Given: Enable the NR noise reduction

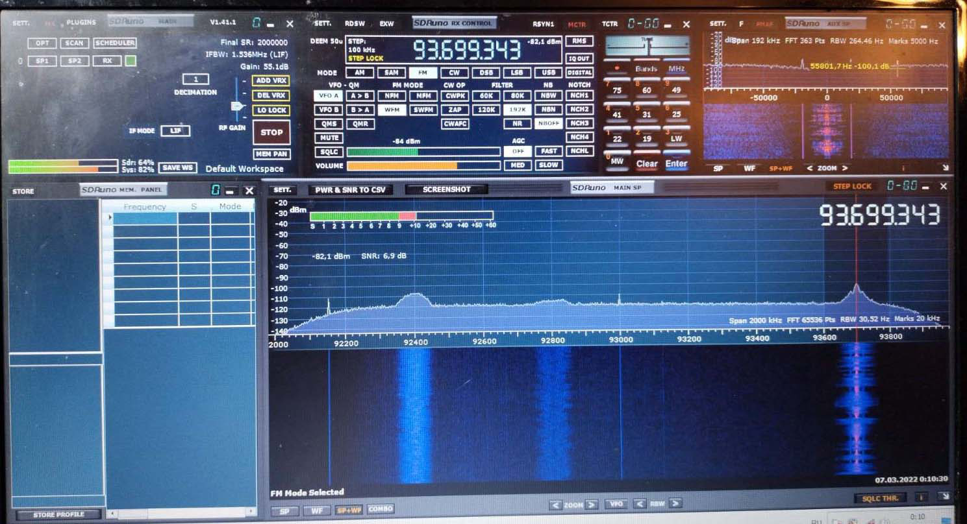Looking at the screenshot, I should point(517,123).
